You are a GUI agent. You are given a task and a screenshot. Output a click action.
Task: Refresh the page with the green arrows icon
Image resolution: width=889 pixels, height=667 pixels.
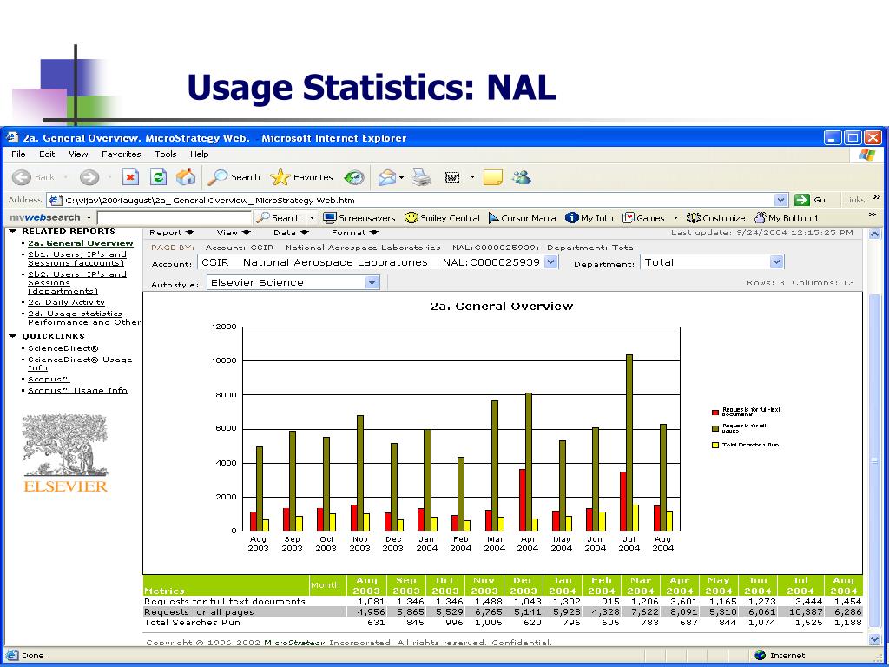[158, 177]
